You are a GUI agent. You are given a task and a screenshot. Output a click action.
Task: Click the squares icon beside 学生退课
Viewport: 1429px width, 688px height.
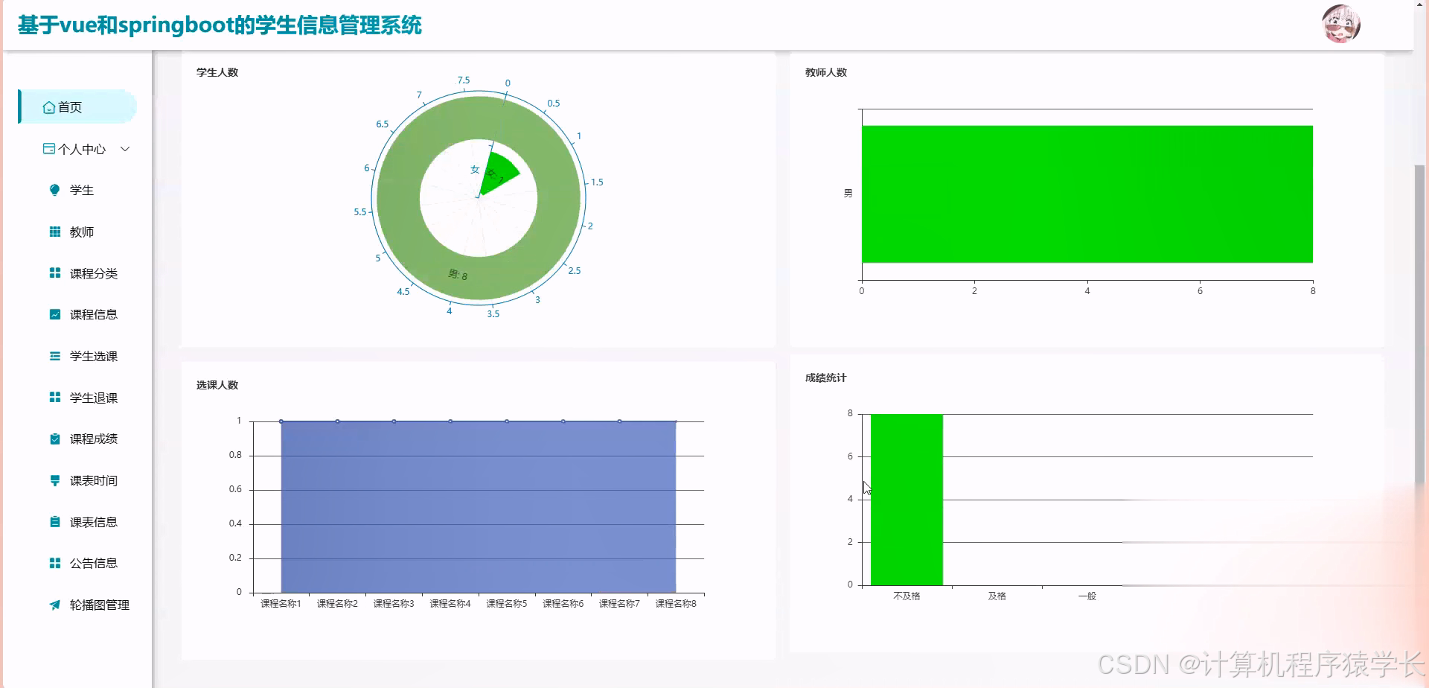[54, 398]
